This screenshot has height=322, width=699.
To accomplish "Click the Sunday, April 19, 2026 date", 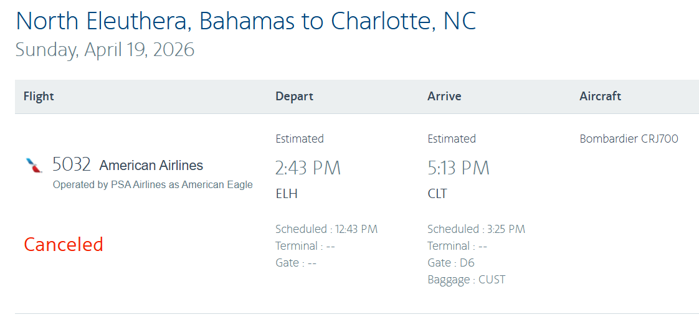I will coord(105,49).
